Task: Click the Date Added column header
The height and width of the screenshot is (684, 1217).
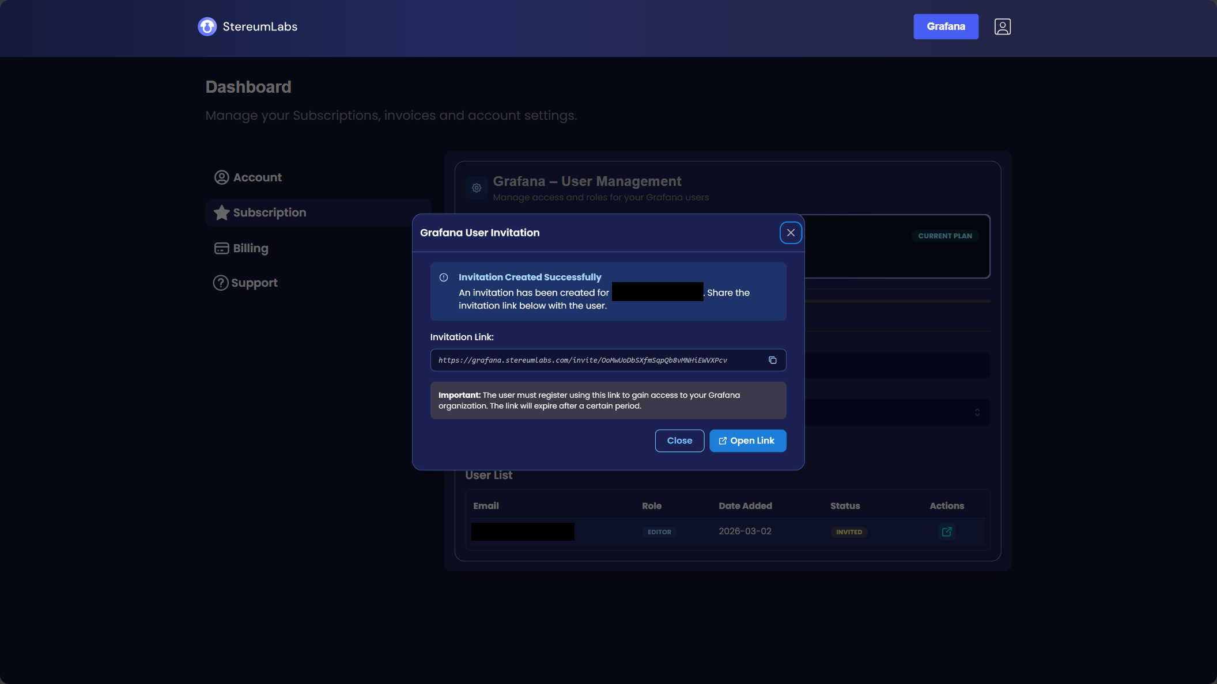Action: coord(745,506)
